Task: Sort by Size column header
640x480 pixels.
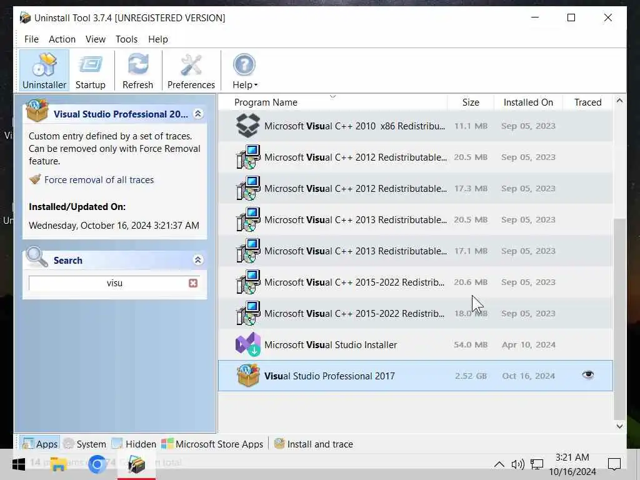Action: (471, 102)
